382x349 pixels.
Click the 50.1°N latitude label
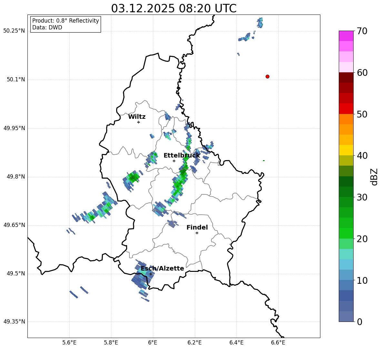(x=16, y=79)
